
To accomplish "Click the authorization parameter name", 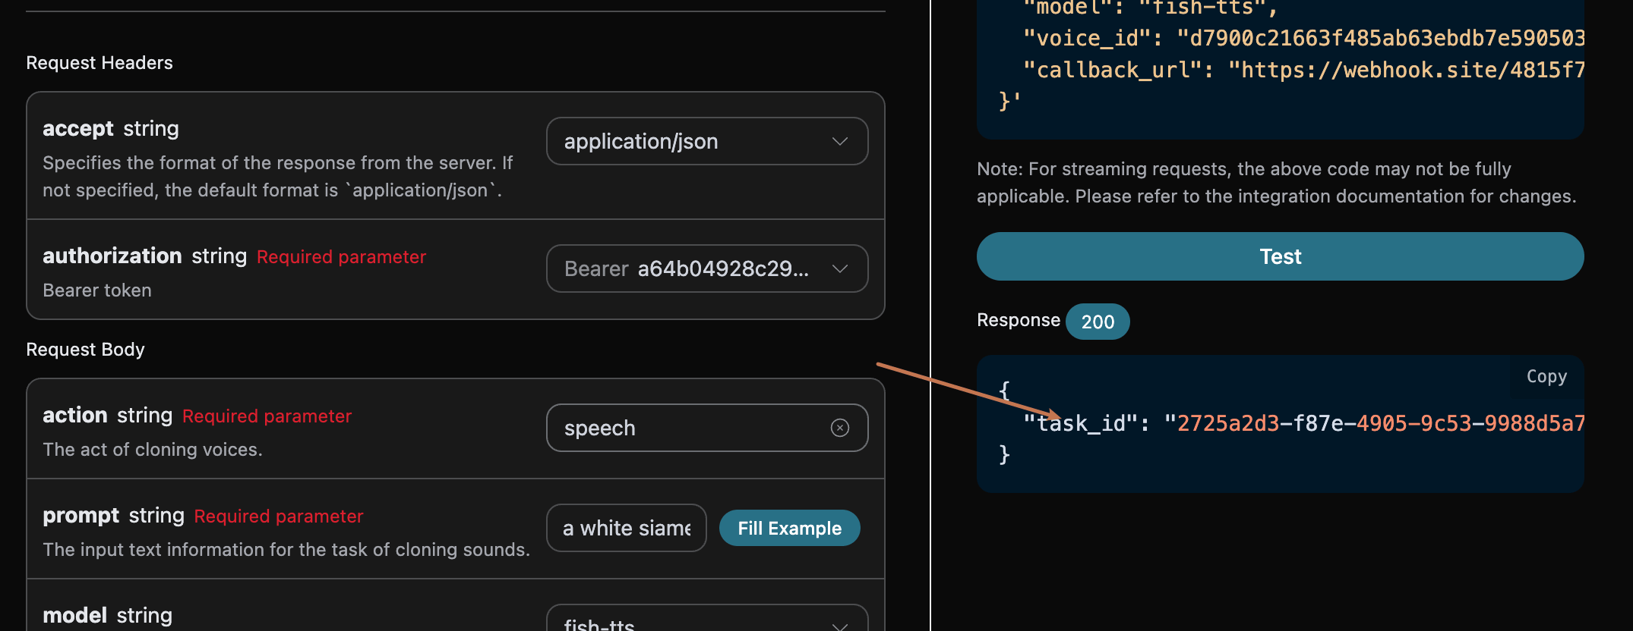I will (112, 256).
